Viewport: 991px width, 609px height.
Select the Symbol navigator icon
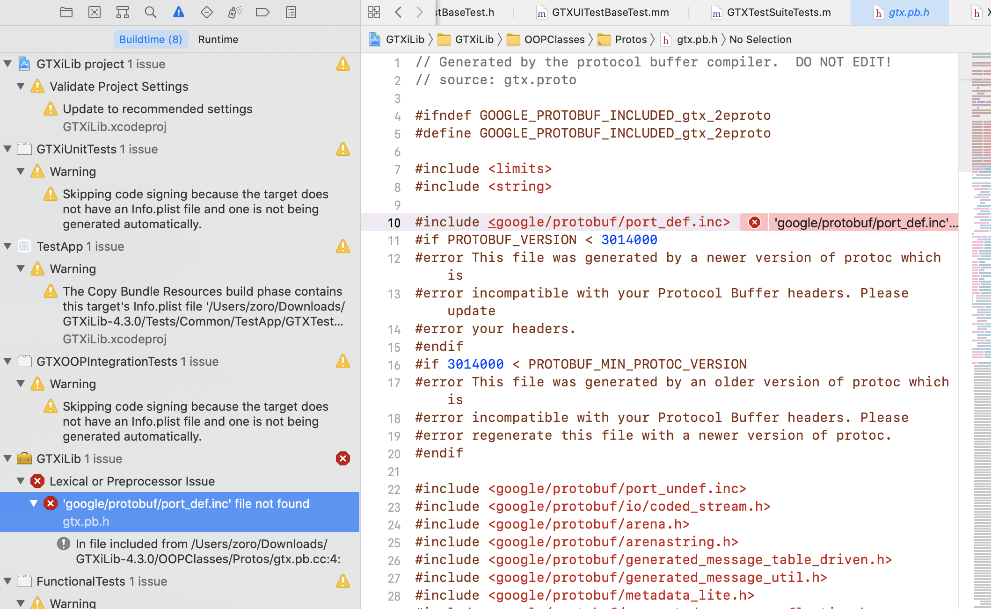tap(122, 13)
